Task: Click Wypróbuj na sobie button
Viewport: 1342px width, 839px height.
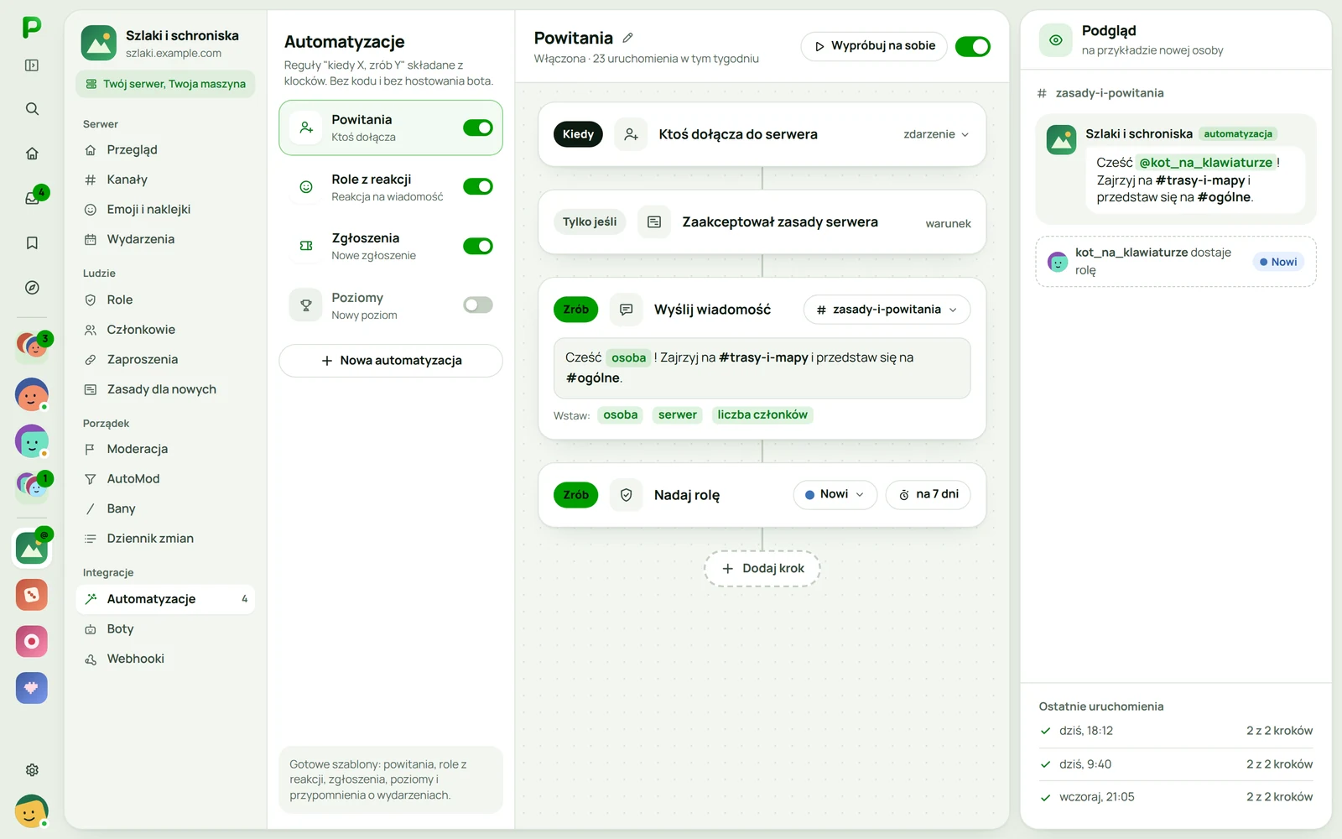Action: (x=874, y=46)
